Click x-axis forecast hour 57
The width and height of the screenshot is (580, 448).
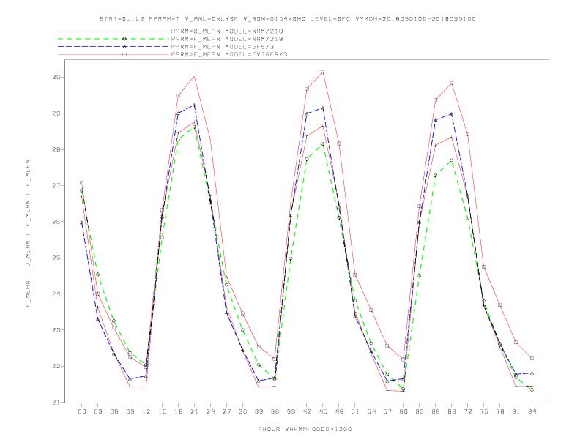tap(387, 411)
